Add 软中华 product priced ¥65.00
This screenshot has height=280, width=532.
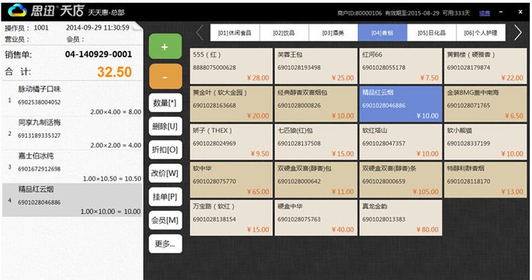[231, 180]
